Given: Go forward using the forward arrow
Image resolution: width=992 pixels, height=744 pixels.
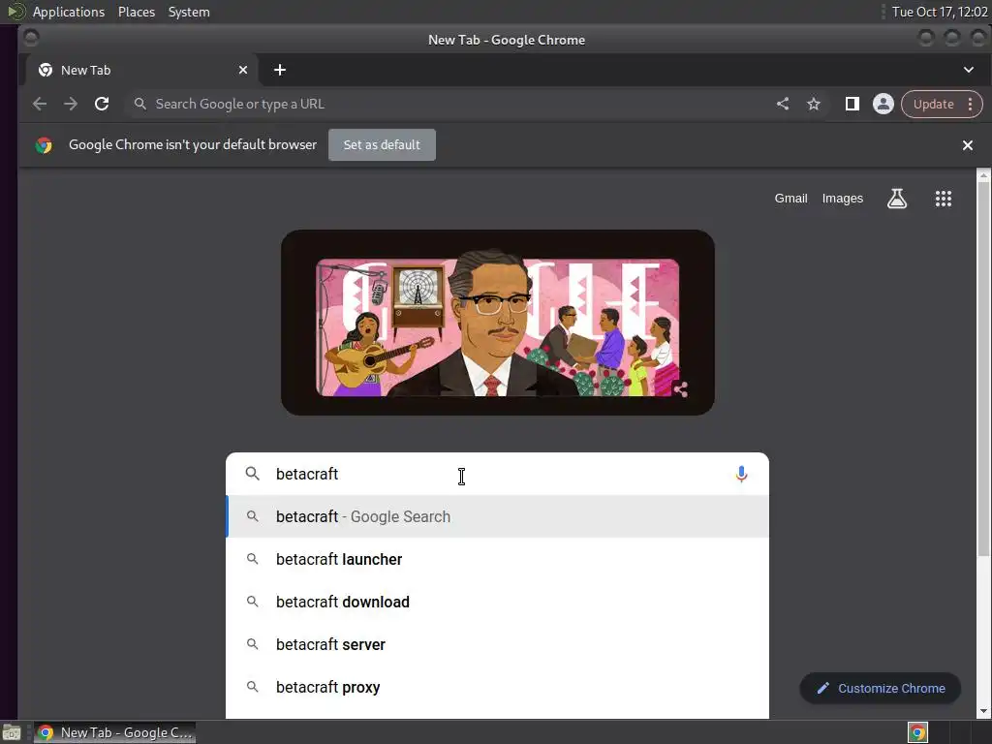Looking at the screenshot, I should coord(70,104).
